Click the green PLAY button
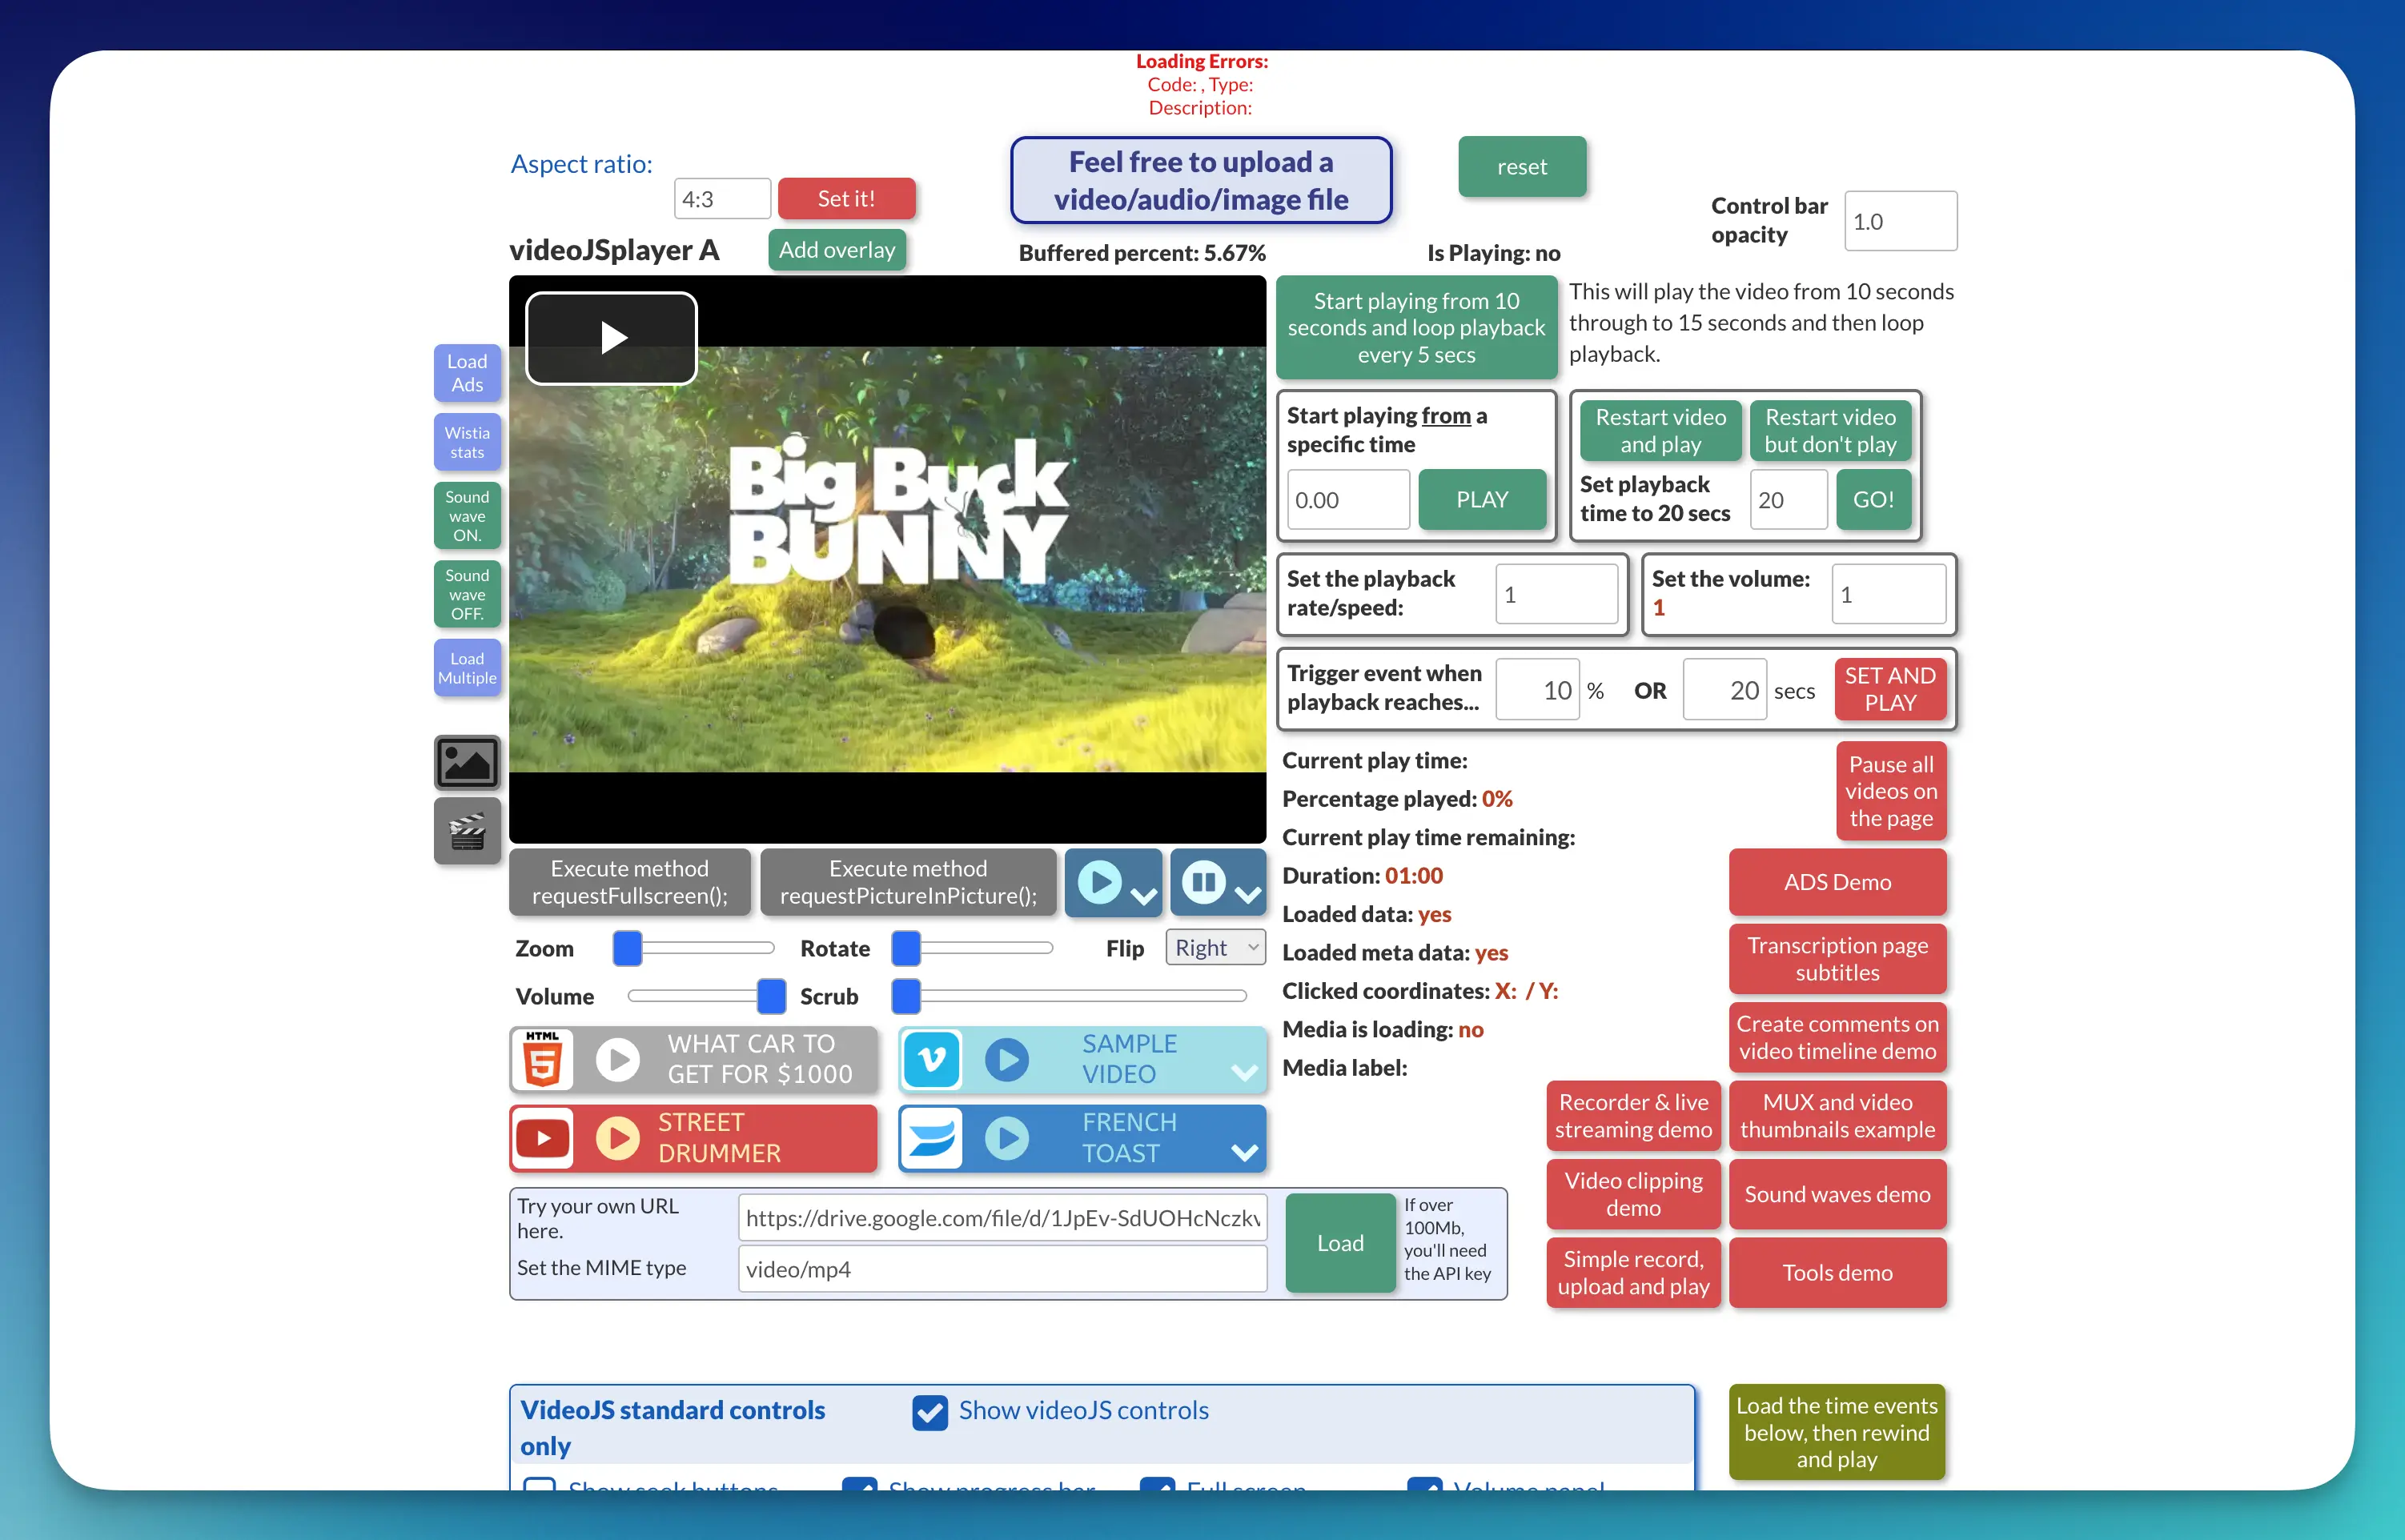The height and width of the screenshot is (1540, 2405). [1482, 499]
